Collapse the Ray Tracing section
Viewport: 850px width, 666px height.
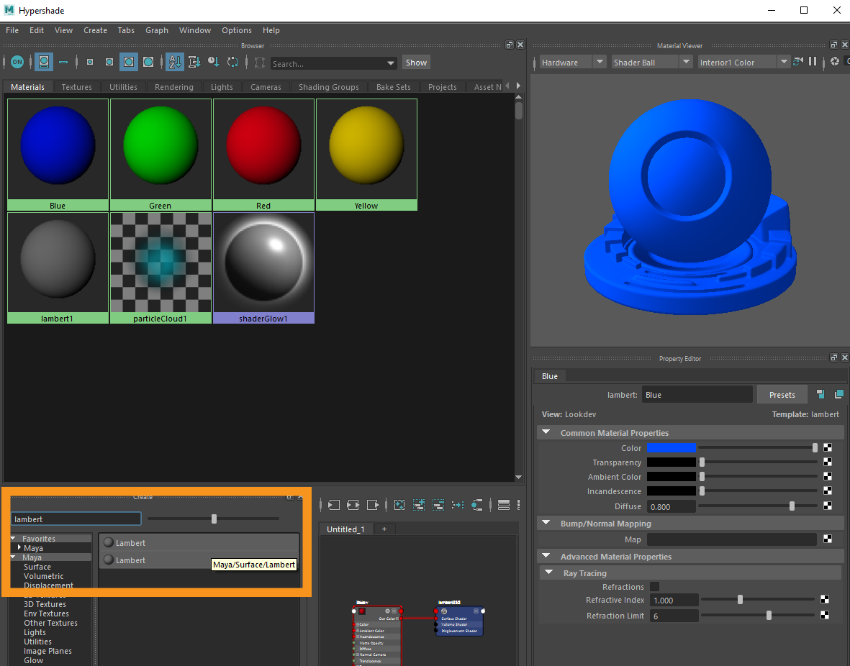(549, 573)
